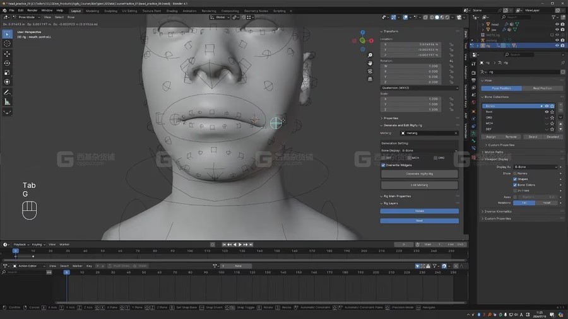This screenshot has width=568, height=319.
Task: Select the Transform tool
Action: [7, 82]
